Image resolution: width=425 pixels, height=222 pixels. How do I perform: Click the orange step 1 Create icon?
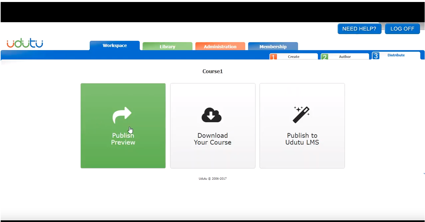pyautogui.click(x=273, y=57)
